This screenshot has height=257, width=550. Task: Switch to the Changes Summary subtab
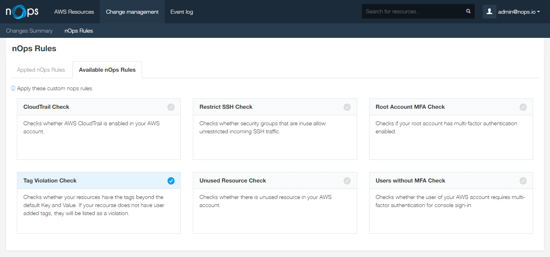click(x=29, y=31)
